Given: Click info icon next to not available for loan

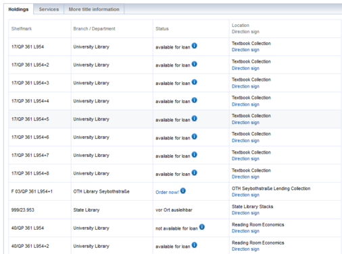Looking at the screenshot, I should [202, 227].
